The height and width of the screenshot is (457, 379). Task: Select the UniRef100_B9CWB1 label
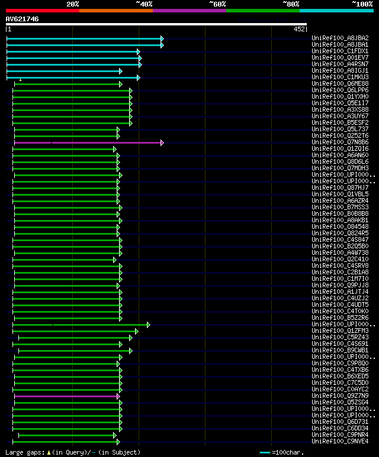click(340, 351)
